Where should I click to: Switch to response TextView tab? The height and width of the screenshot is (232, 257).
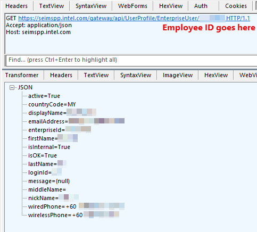[x=96, y=75]
